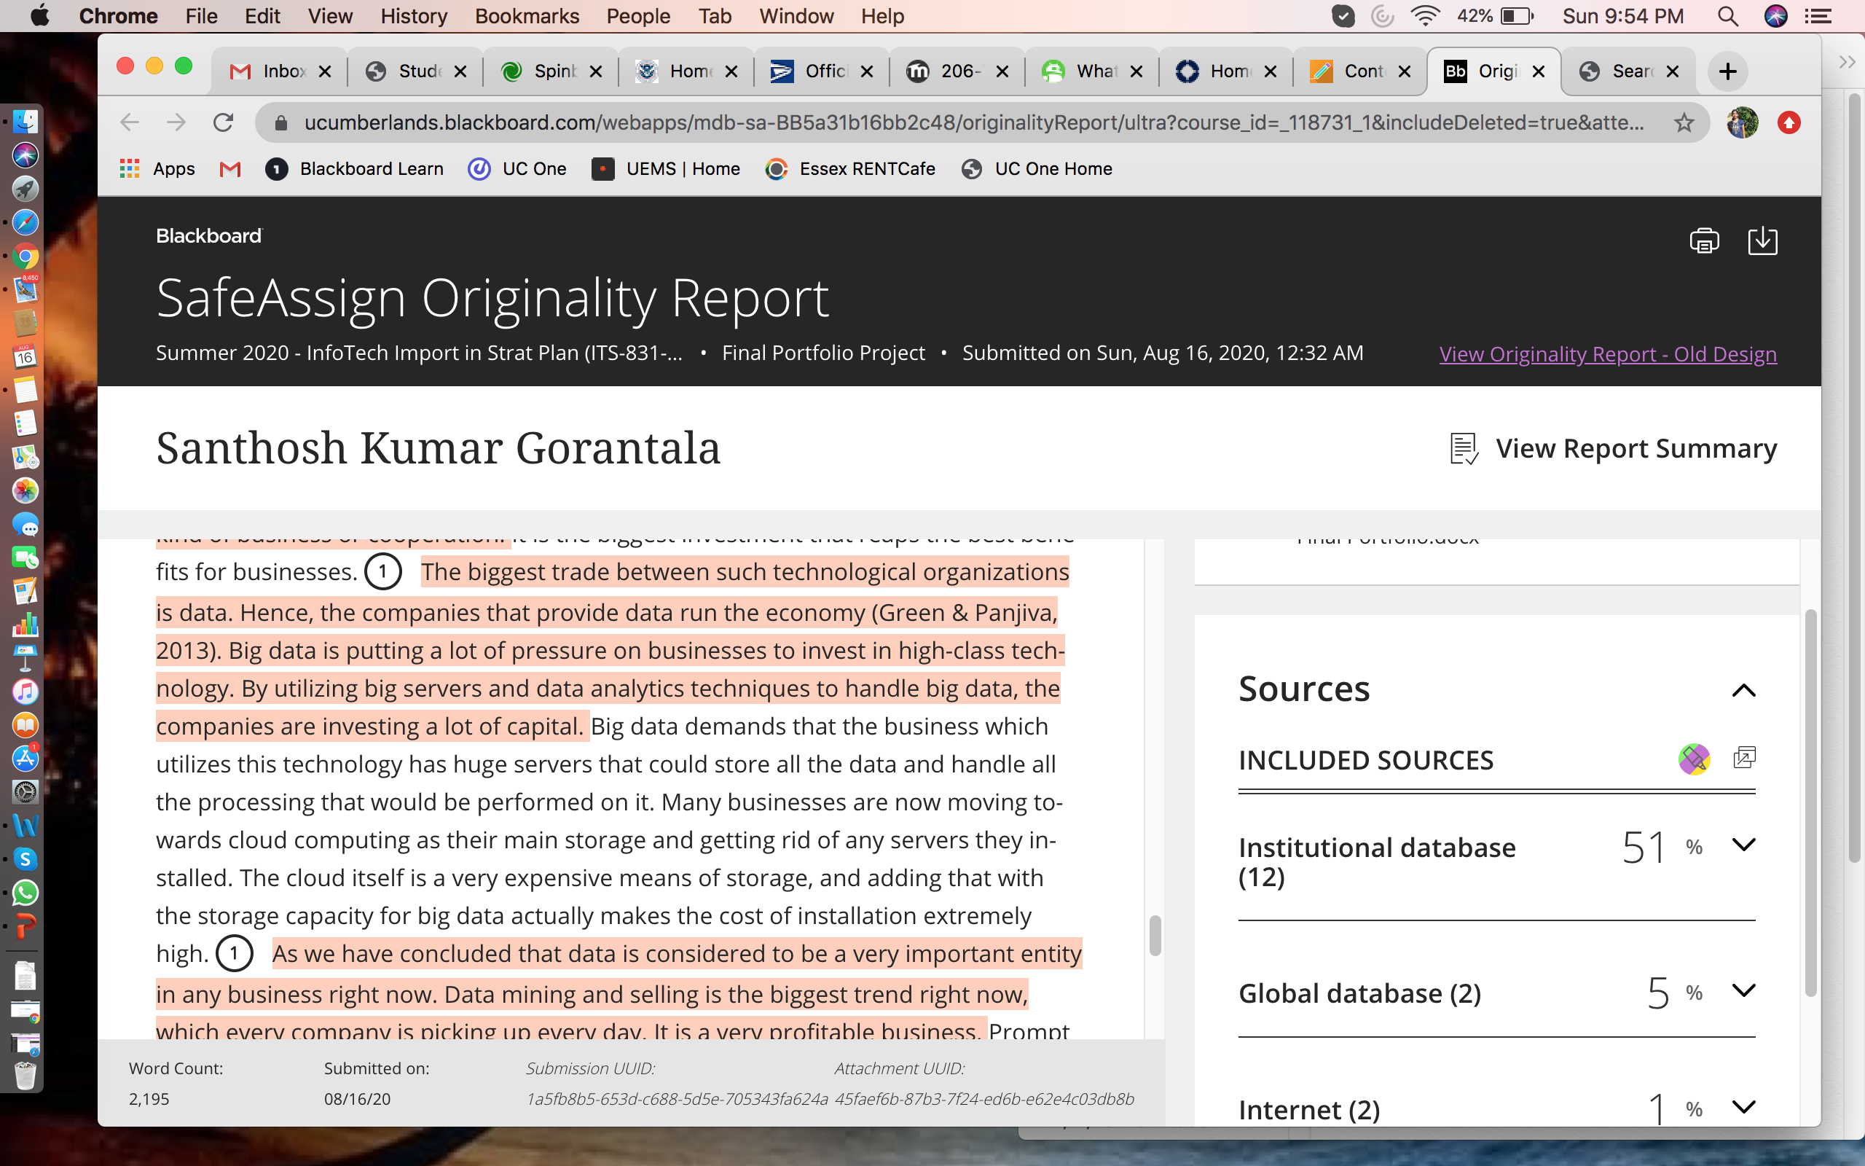
Task: Expand Internet (2) sources
Action: pos(1743,1108)
